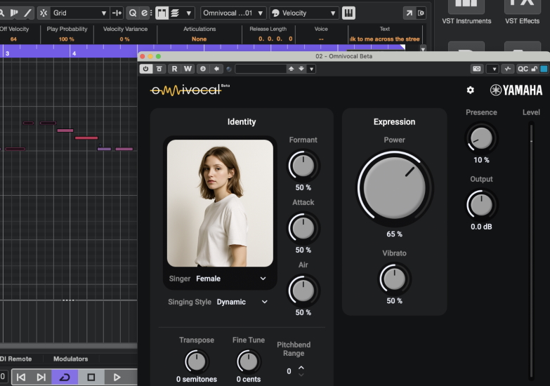Increase Pitchbend Range with up chevron

click(x=301, y=368)
